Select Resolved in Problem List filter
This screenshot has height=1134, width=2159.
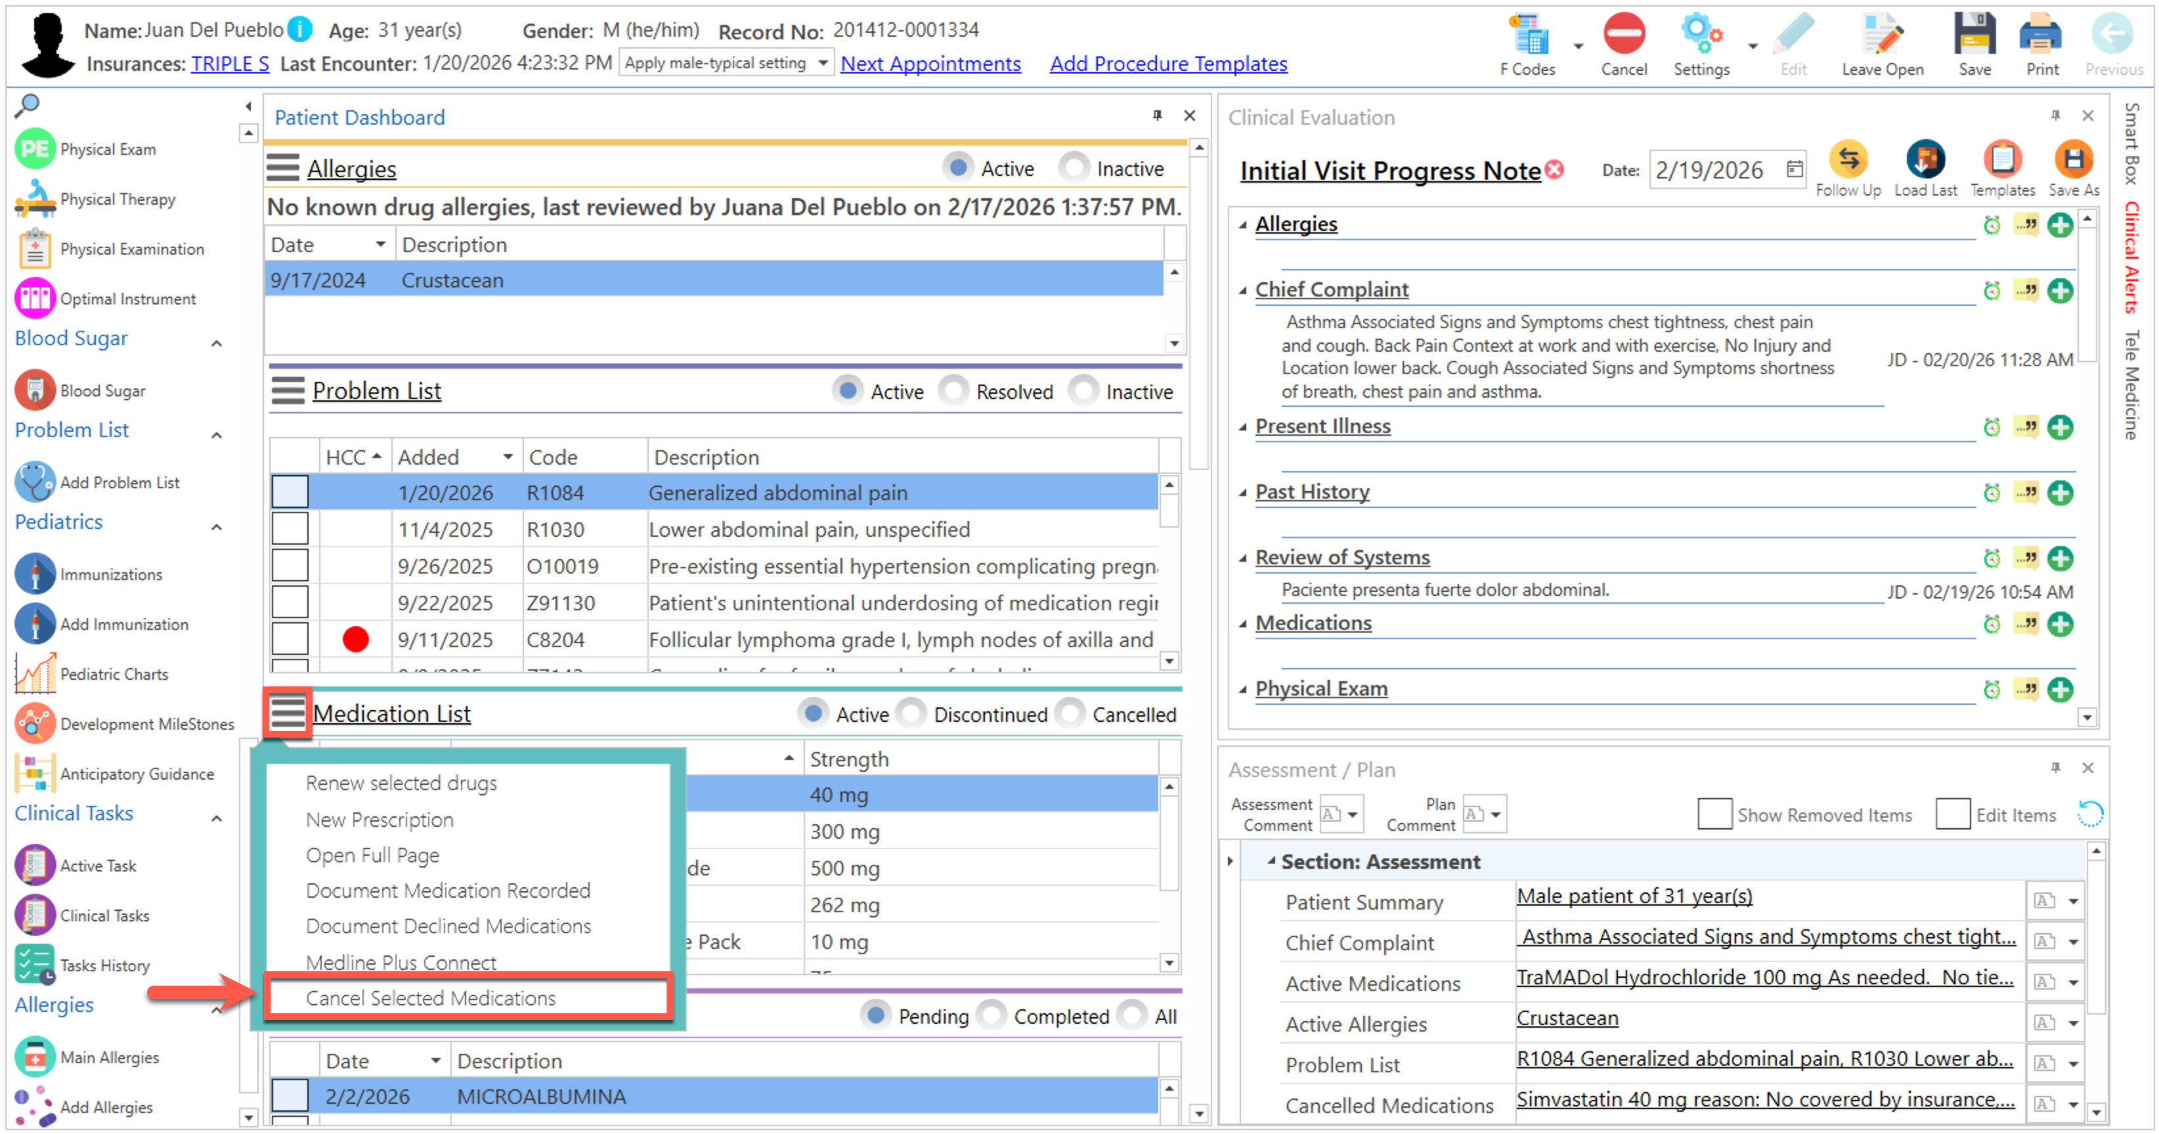954,391
